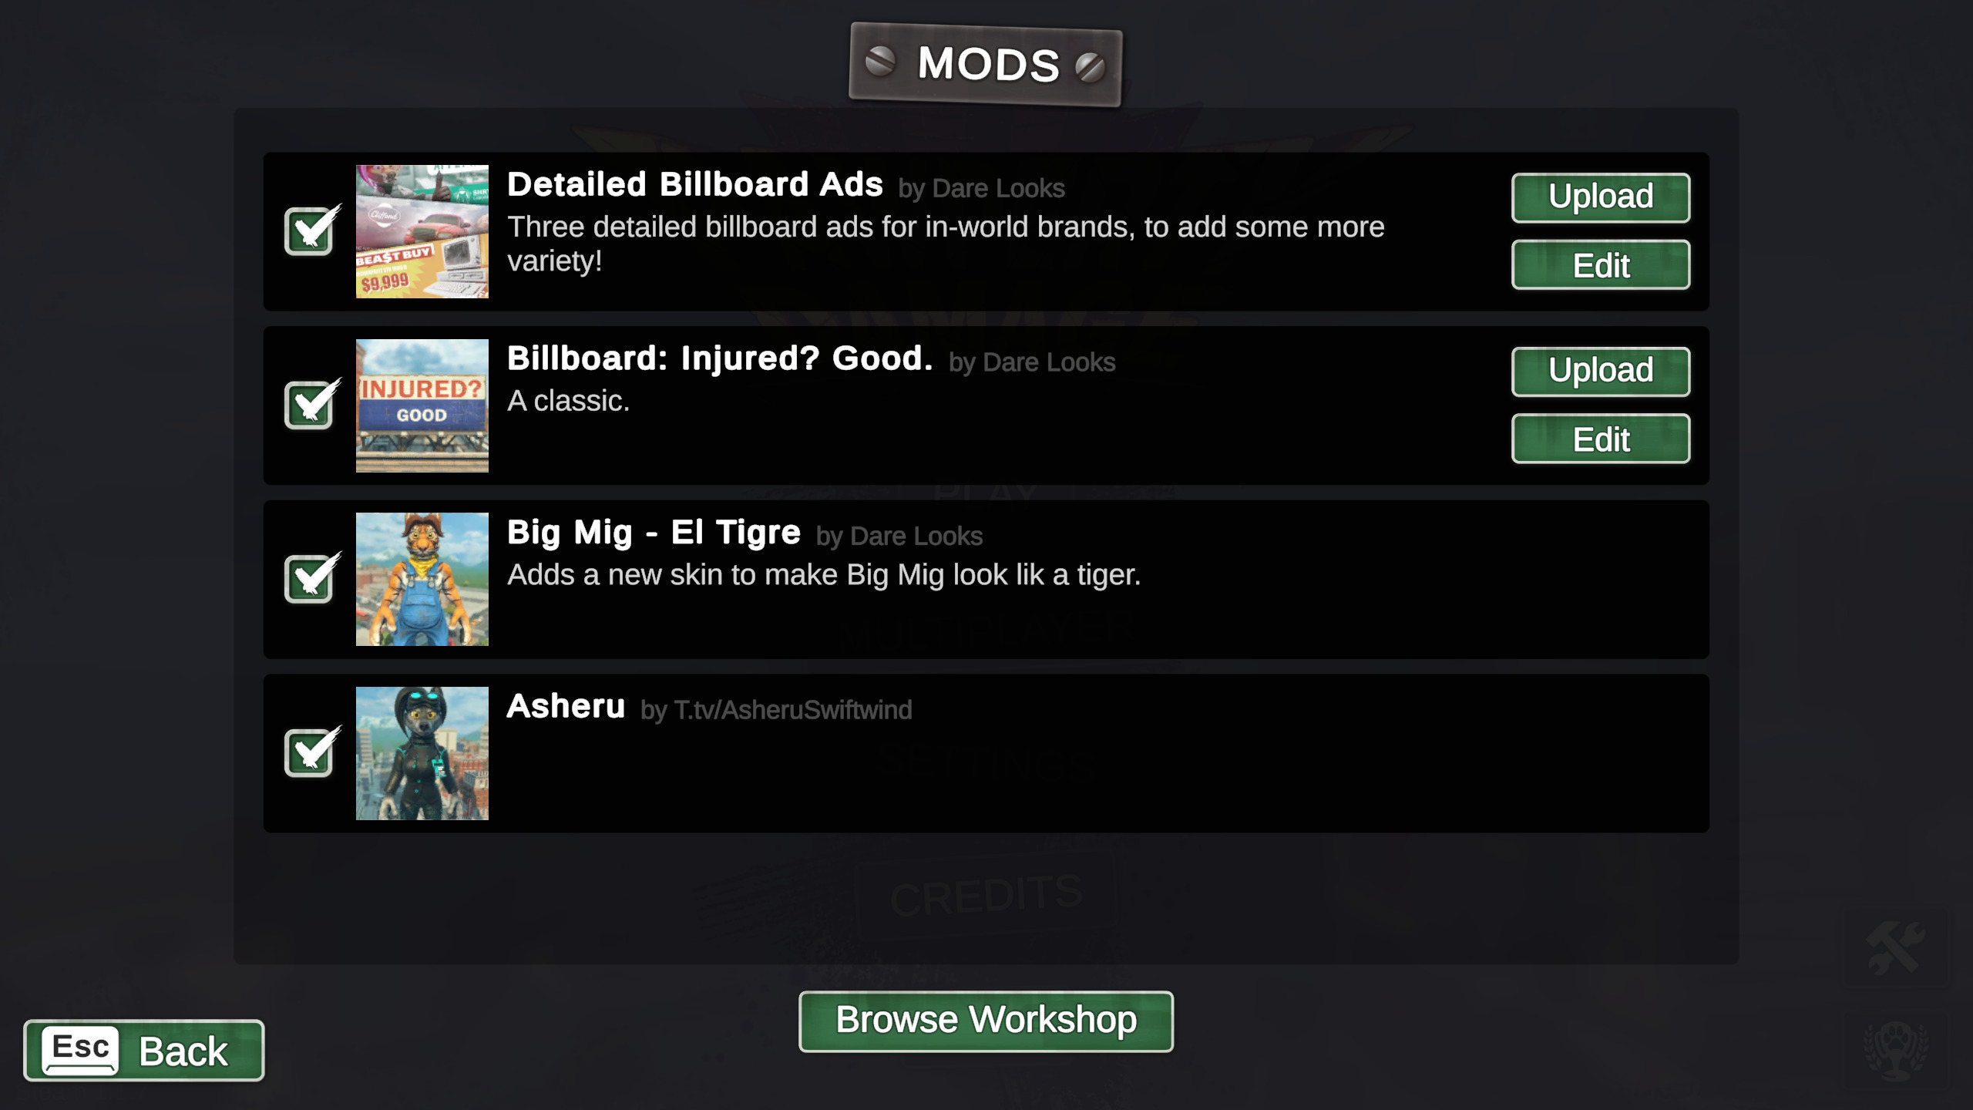
Task: Click the edit icon for Detailed Billboard Ads
Action: pos(1600,264)
